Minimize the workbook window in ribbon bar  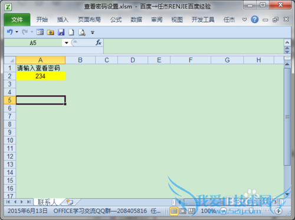(265, 20)
